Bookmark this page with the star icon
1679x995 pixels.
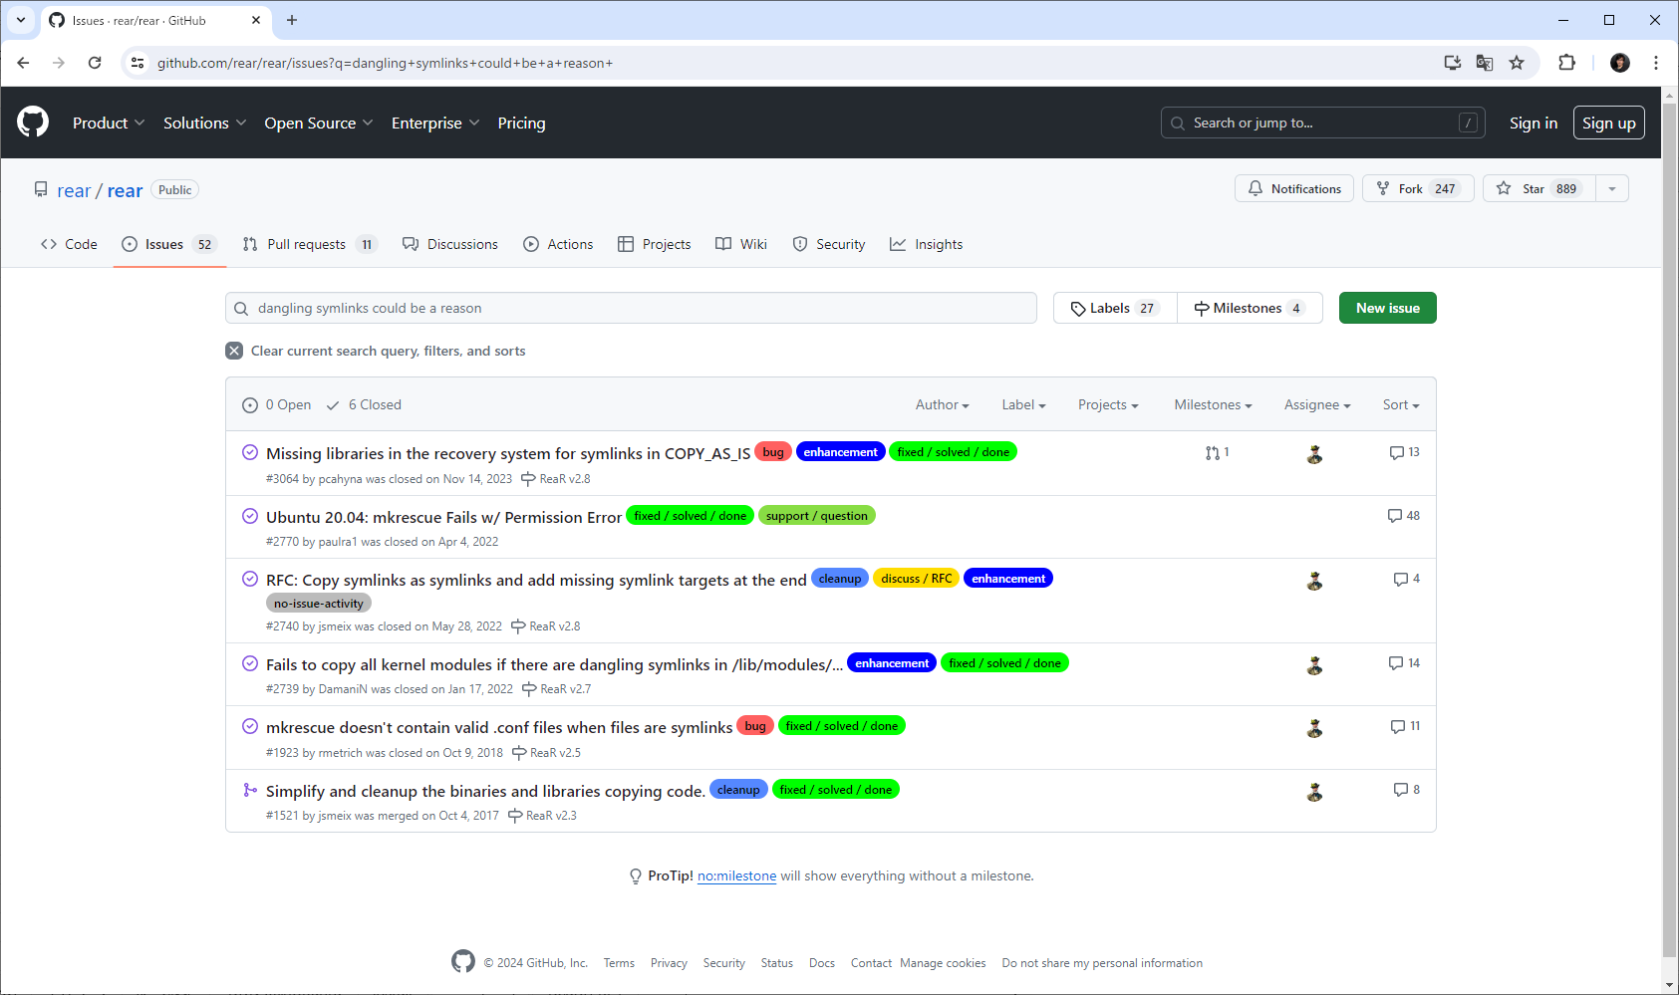(1516, 63)
